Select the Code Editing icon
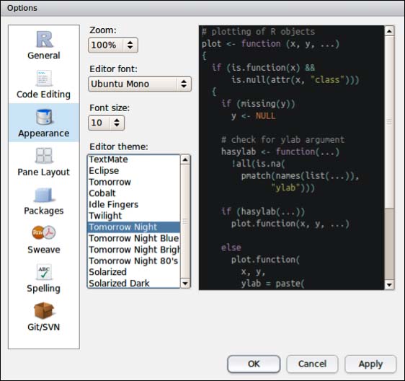405x381 pixels. [44, 78]
